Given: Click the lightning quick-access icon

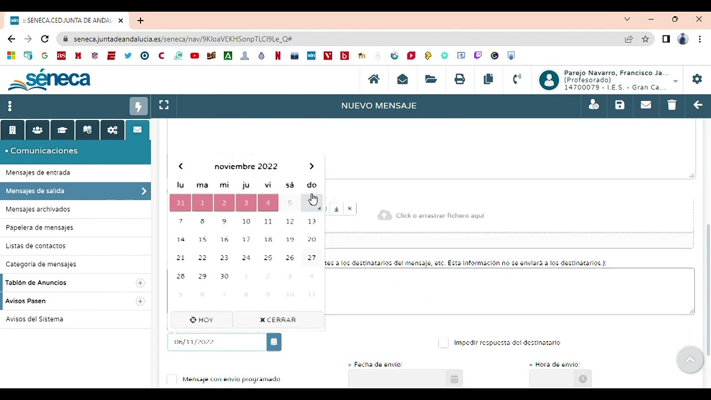Looking at the screenshot, I should coord(139,106).
